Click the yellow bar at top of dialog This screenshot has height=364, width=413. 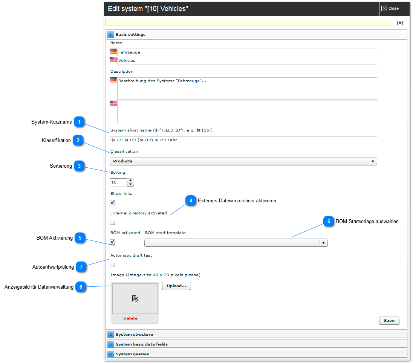tap(249, 22)
